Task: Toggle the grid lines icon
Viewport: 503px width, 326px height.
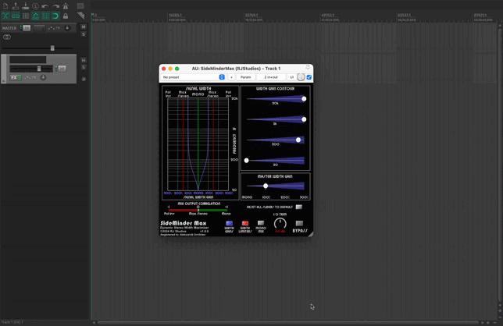Action: tap(45, 16)
